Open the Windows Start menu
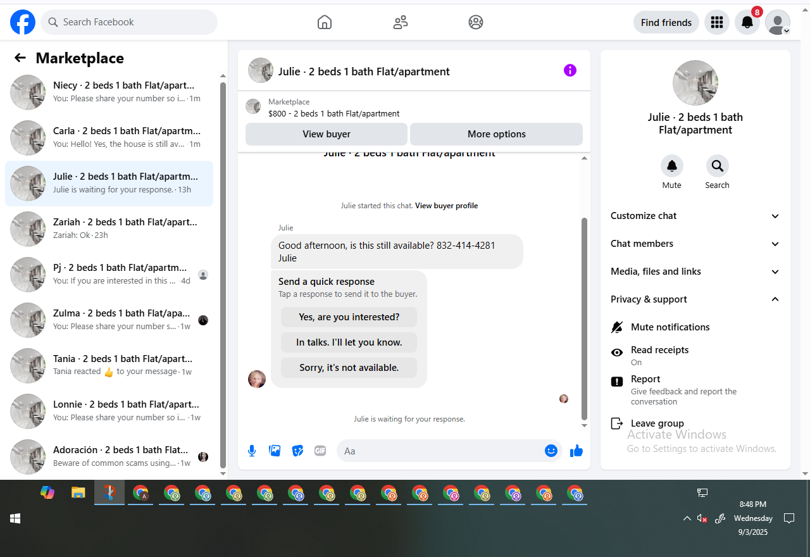The width and height of the screenshot is (810, 557). [15, 518]
